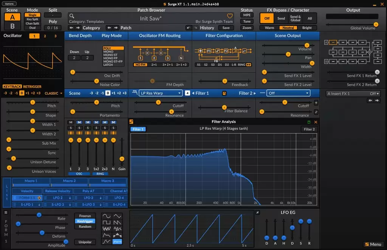Enable the MPE status button
Image resolution: width=387 pixels, height=250 pixels.
(x=247, y=15)
